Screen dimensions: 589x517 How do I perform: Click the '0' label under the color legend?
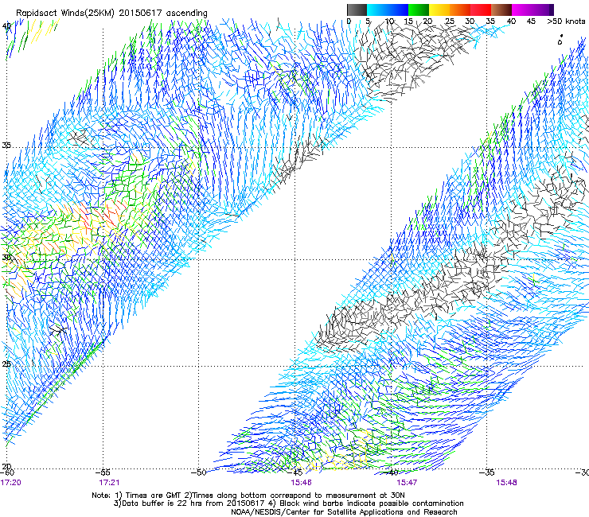[x=349, y=21]
